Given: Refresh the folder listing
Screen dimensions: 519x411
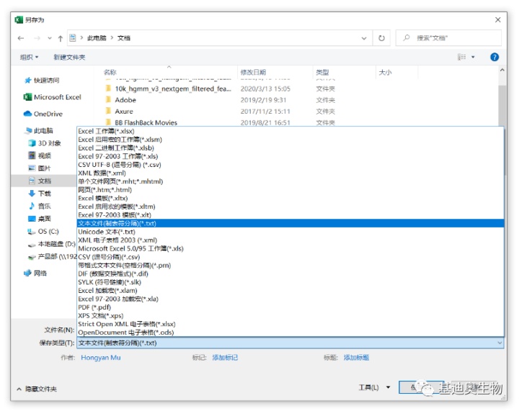Looking at the screenshot, I should pyautogui.click(x=381, y=38).
